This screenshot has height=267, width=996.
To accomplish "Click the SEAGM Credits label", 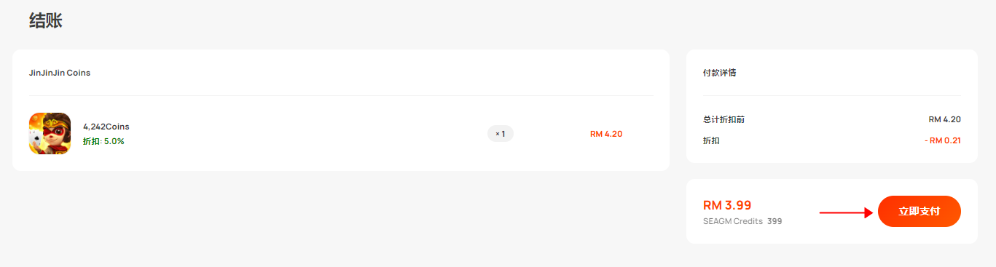I will click(732, 221).
